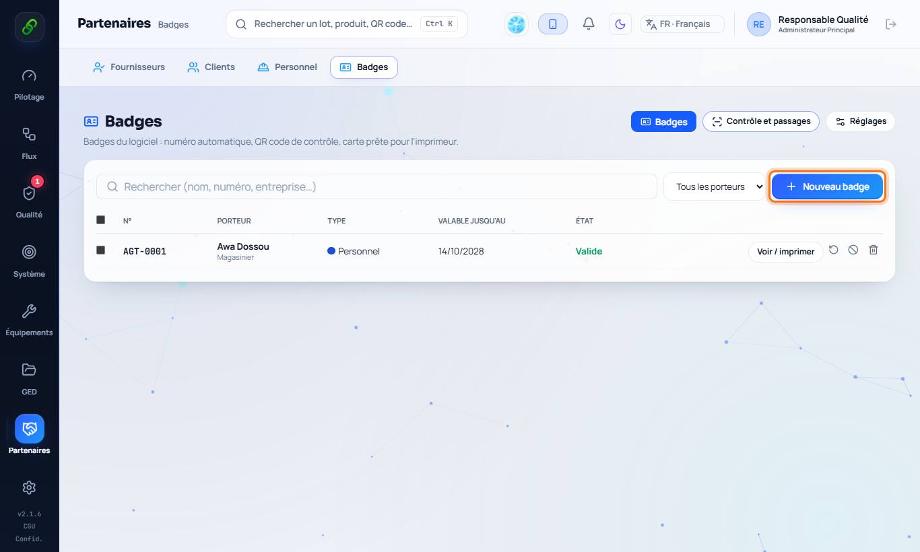The height and width of the screenshot is (552, 920).
Task: Select the blue Badges view button
Action: tap(663, 122)
